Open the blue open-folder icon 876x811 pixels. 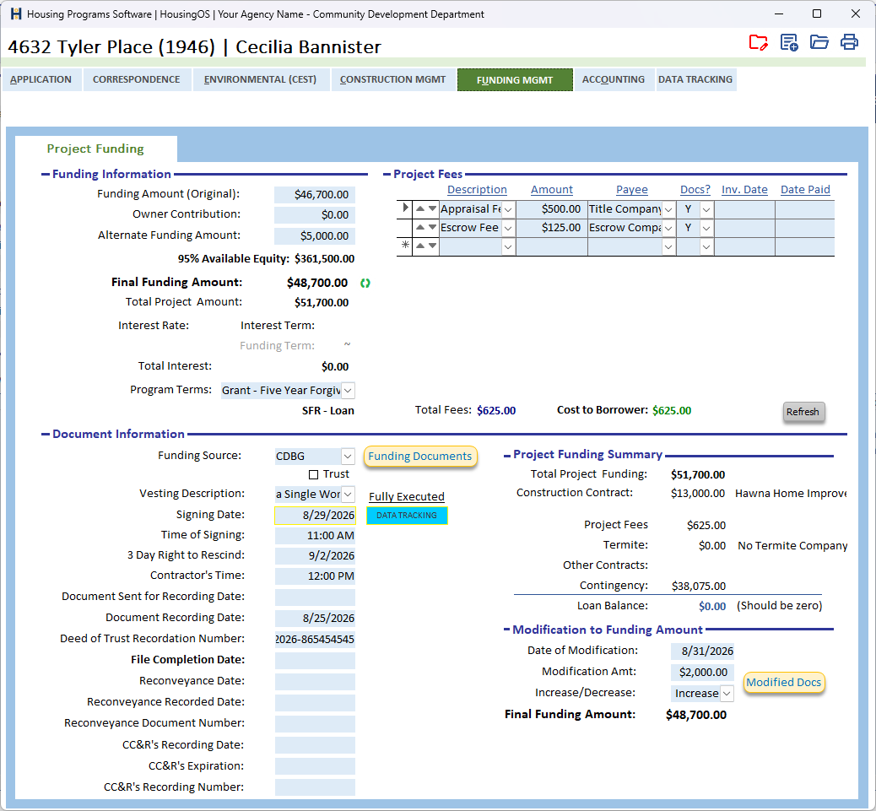pos(819,42)
